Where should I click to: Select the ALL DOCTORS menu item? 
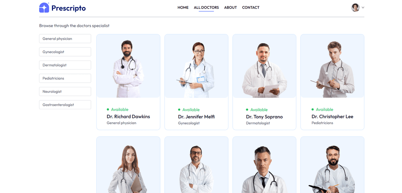point(206,7)
